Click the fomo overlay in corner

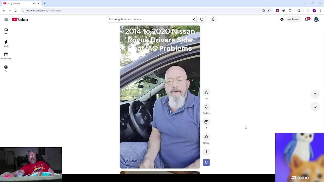[x=300, y=157]
